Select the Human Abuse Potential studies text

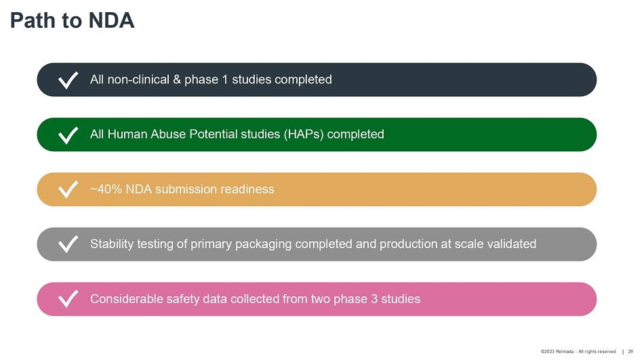tap(237, 134)
